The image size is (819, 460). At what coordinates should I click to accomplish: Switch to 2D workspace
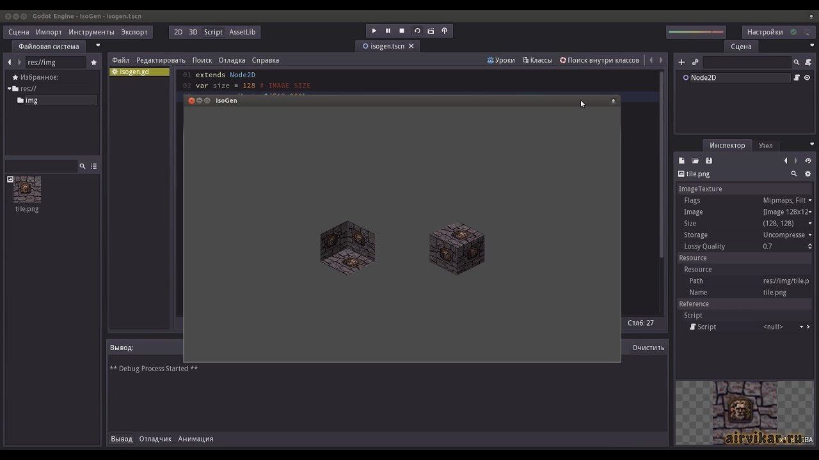179,32
